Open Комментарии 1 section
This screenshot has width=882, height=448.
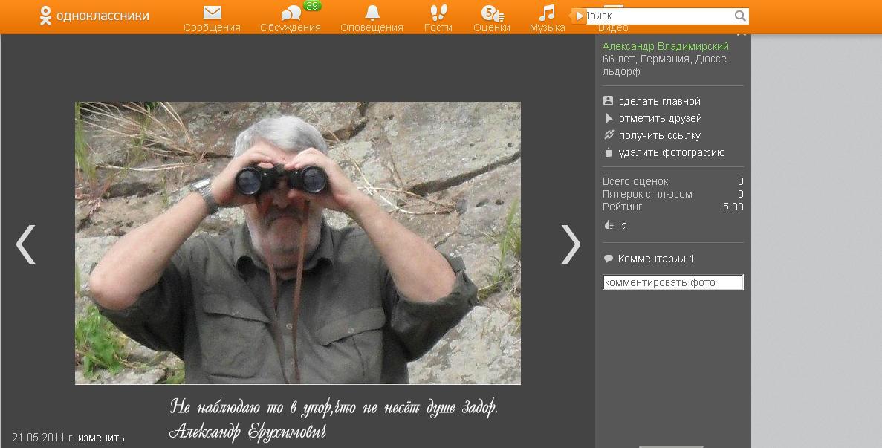655,259
